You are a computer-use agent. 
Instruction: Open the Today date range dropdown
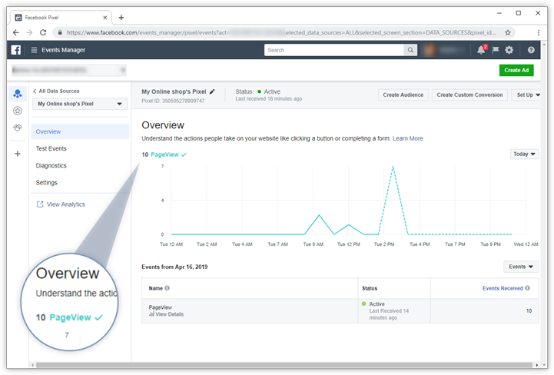coord(524,154)
